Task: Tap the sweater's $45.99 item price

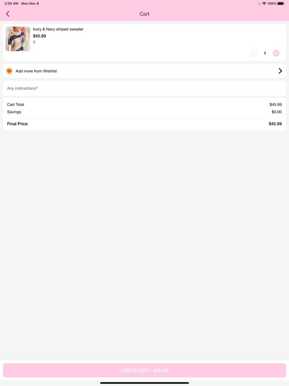Action: (x=40, y=36)
